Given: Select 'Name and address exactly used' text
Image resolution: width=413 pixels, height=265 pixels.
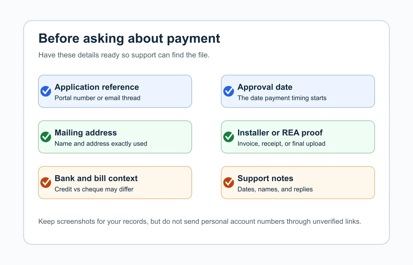Looking at the screenshot, I should coord(101,144).
